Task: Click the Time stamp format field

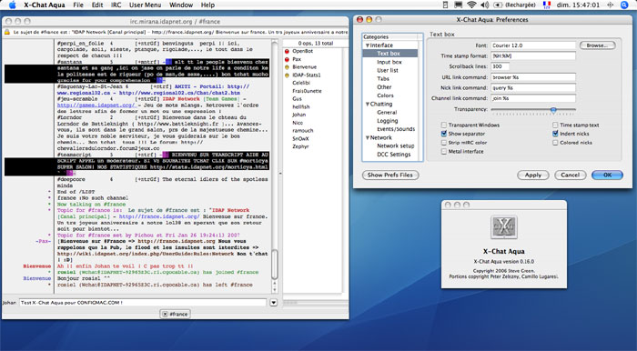Action: (533, 56)
